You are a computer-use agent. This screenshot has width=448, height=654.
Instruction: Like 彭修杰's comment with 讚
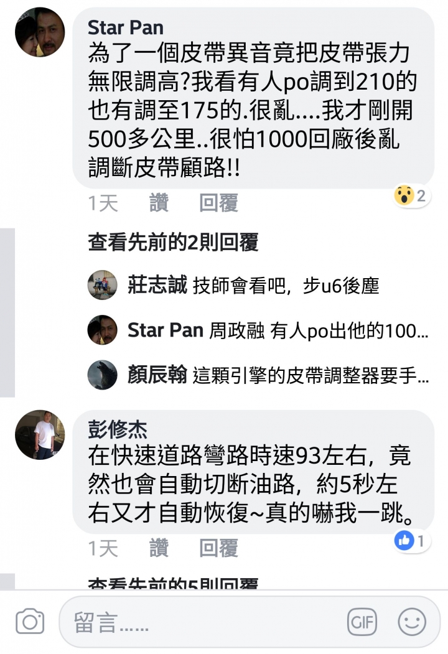(x=159, y=548)
